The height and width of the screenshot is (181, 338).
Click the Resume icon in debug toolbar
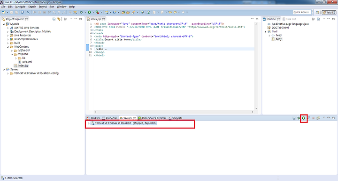coord(35,12)
